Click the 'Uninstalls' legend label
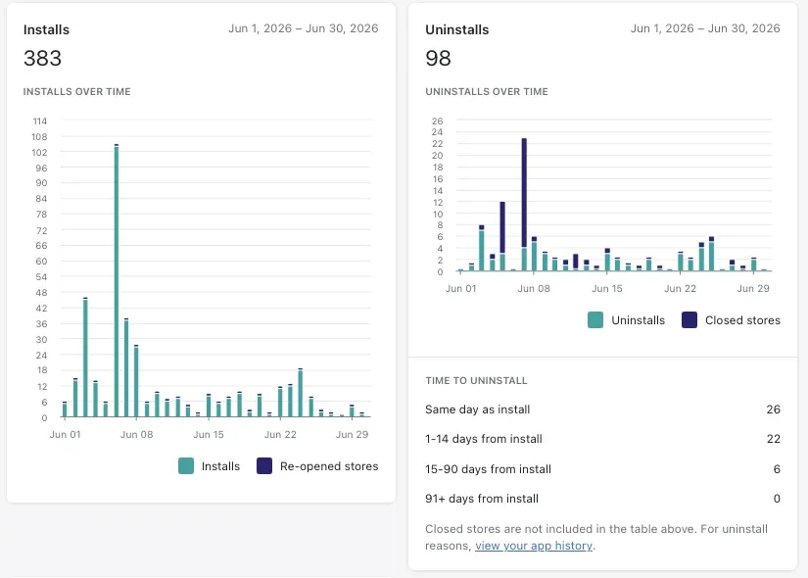The height and width of the screenshot is (578, 808). pos(638,320)
